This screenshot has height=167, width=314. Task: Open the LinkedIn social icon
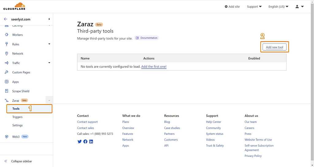(91, 141)
